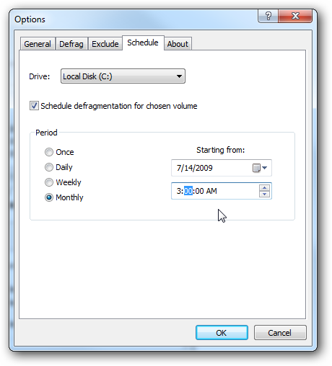Switch to the Defrag tab
This screenshot has width=332, height=366.
click(x=71, y=44)
